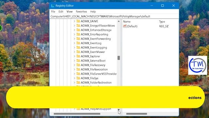Expand the ADMX_EncryptFilesonMove key
The height and width of the screenshot is (118, 209).
pos(74,26)
